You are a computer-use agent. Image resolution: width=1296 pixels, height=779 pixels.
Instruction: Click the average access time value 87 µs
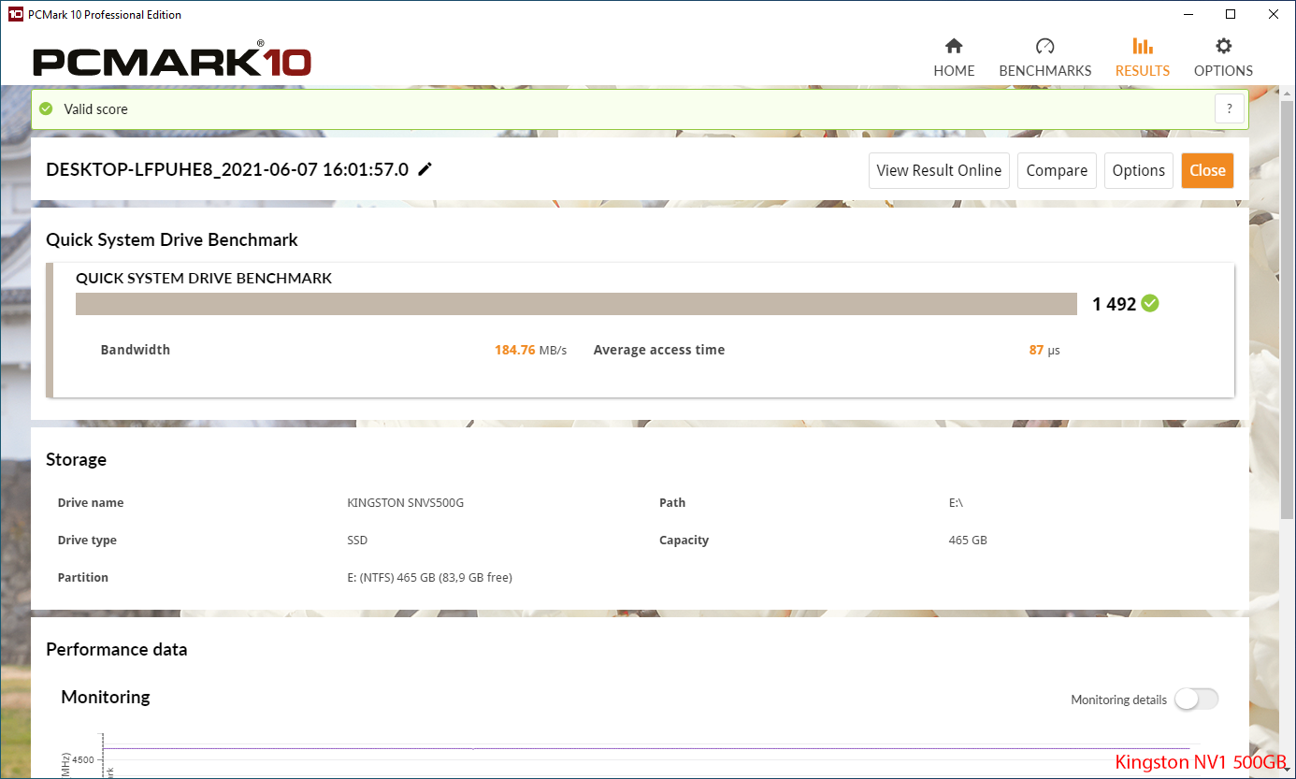[x=1044, y=350]
